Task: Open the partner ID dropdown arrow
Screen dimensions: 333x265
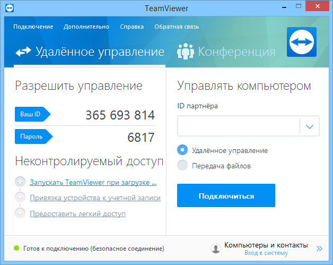Action: coord(310,126)
